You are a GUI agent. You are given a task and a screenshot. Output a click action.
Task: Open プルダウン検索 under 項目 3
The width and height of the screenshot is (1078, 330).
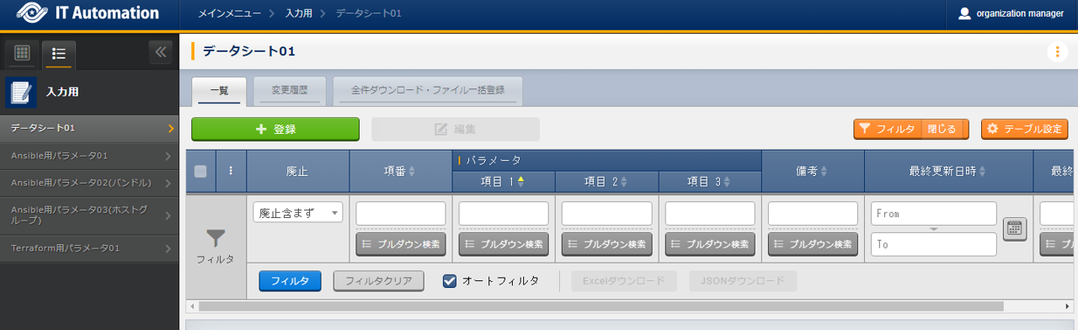tap(710, 244)
